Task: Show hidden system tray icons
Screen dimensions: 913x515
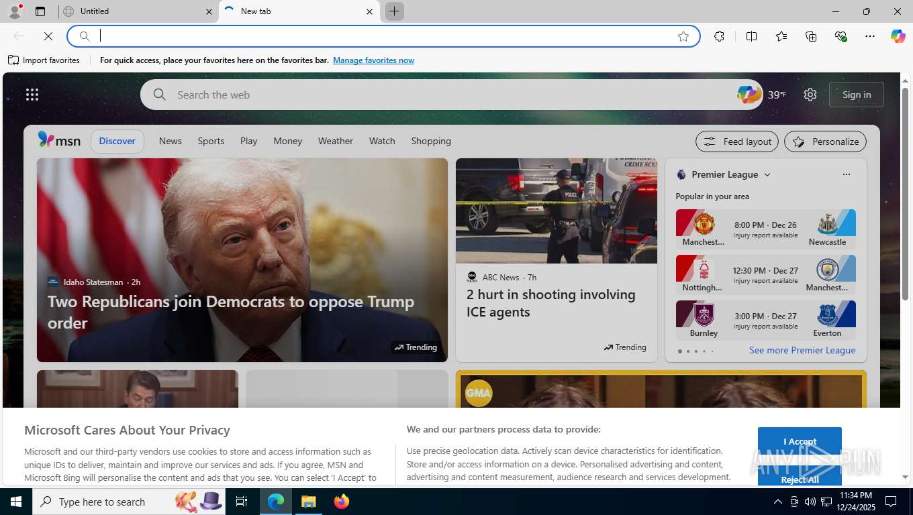Action: pos(777,502)
